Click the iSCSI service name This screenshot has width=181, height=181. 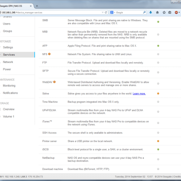(45, 149)
